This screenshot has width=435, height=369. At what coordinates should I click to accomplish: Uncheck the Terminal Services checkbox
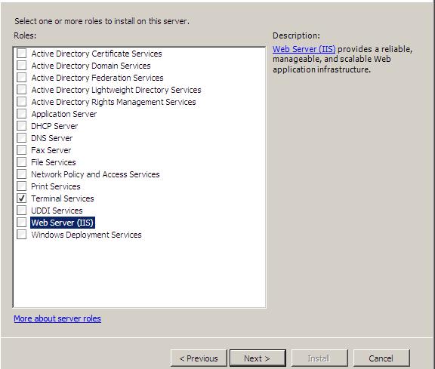(x=21, y=198)
